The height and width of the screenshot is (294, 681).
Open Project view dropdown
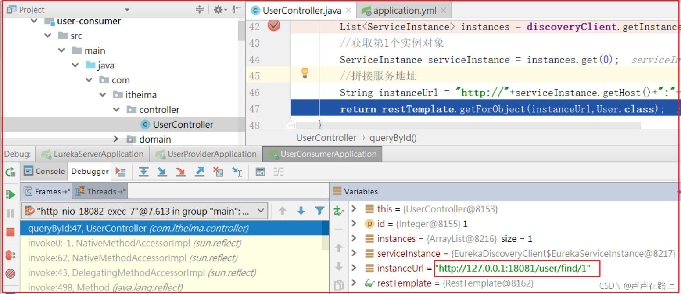point(127,10)
